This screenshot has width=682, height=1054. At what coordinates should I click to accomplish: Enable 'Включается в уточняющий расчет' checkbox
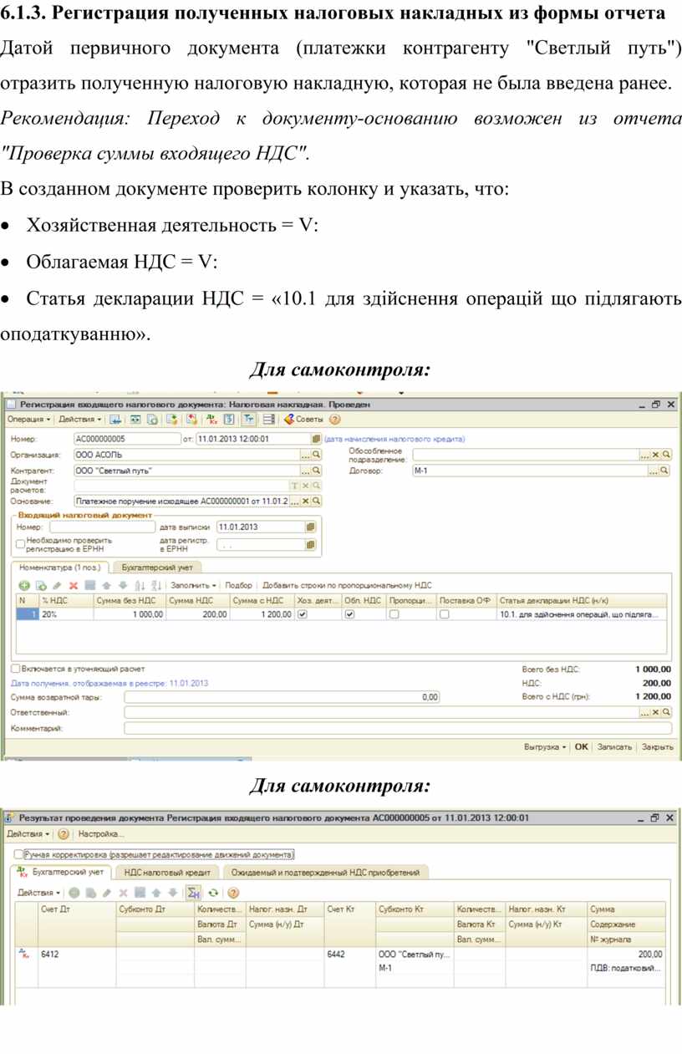15,669
